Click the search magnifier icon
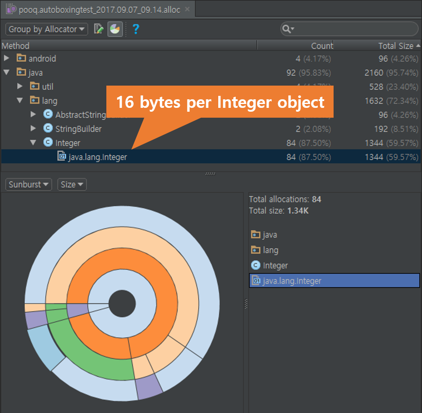422x413 pixels. tap(287, 29)
